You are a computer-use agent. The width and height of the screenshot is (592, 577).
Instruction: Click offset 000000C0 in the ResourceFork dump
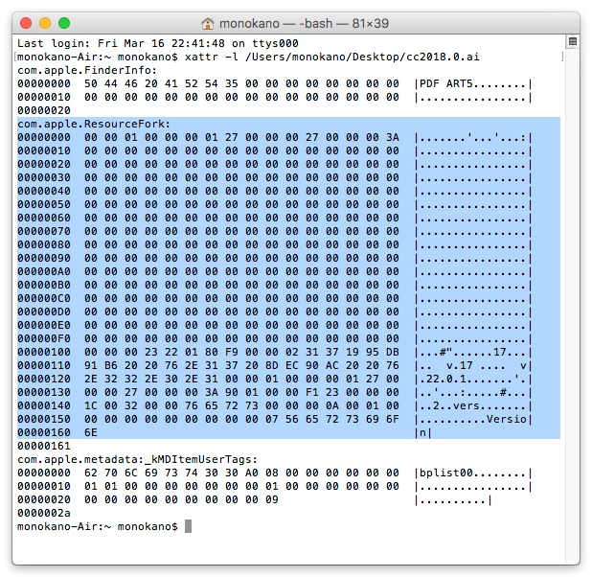click(x=44, y=298)
